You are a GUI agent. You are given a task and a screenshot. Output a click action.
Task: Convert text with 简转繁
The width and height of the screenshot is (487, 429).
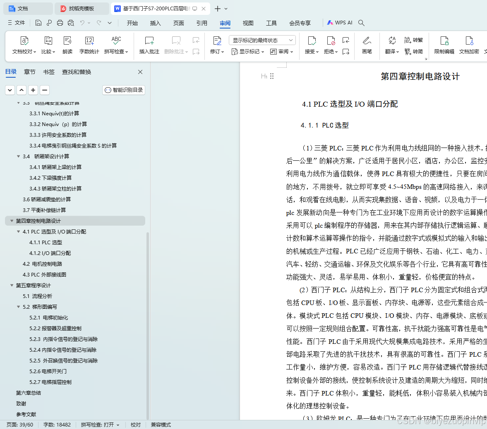pos(413,40)
